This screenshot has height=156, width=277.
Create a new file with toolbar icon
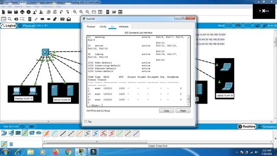3,12
